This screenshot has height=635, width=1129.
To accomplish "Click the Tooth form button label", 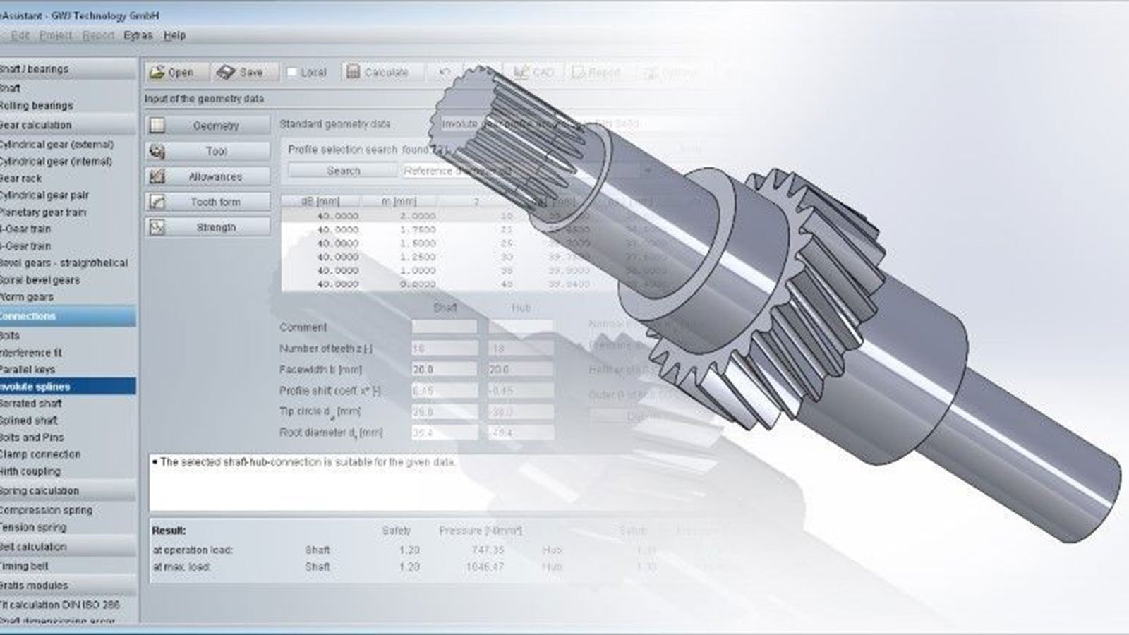I will point(215,202).
